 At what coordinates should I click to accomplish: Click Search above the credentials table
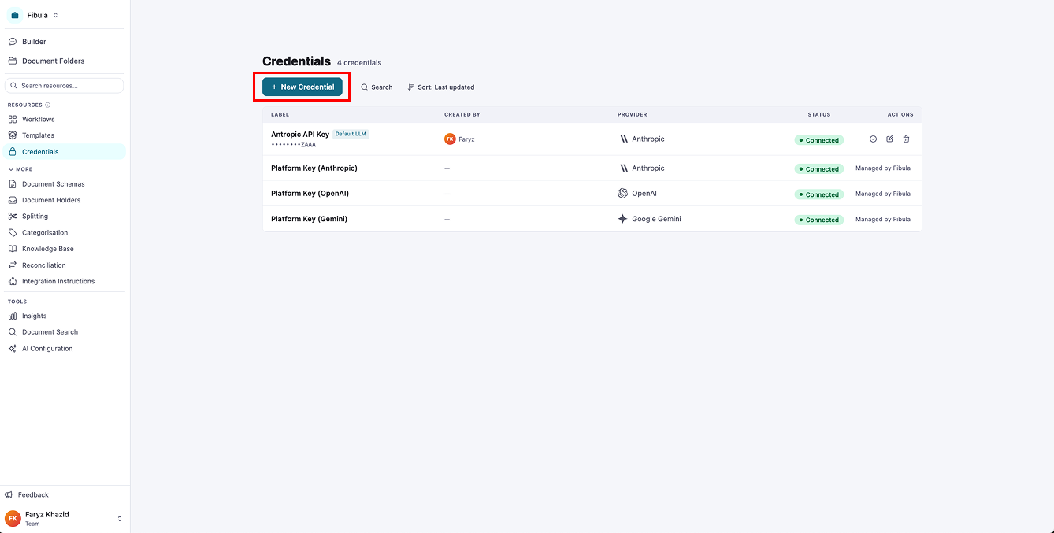click(377, 87)
